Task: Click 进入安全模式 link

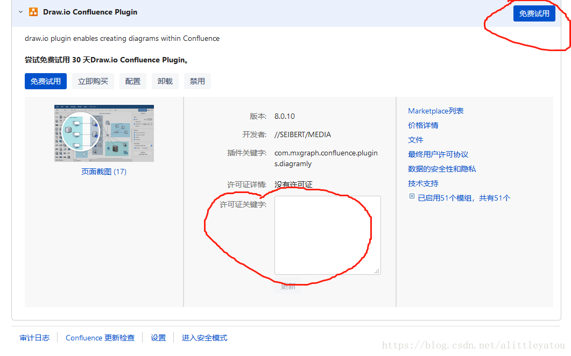Action: coord(205,338)
